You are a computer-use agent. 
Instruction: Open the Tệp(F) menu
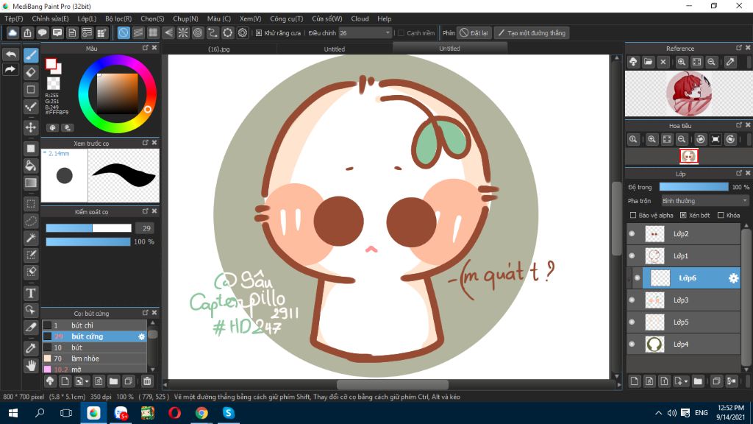[x=14, y=18]
